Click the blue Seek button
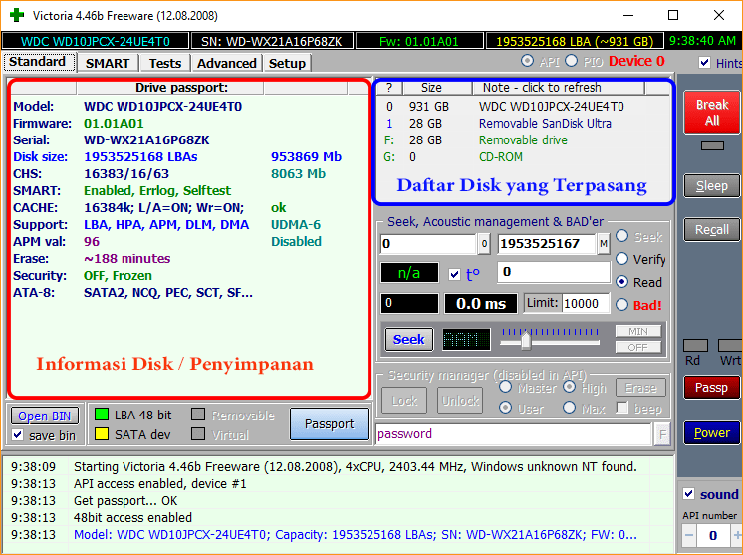Screen dimensions: 743x555 click(x=409, y=340)
